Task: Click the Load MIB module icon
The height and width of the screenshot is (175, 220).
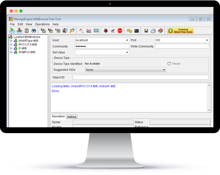Action: (x=12, y=31)
